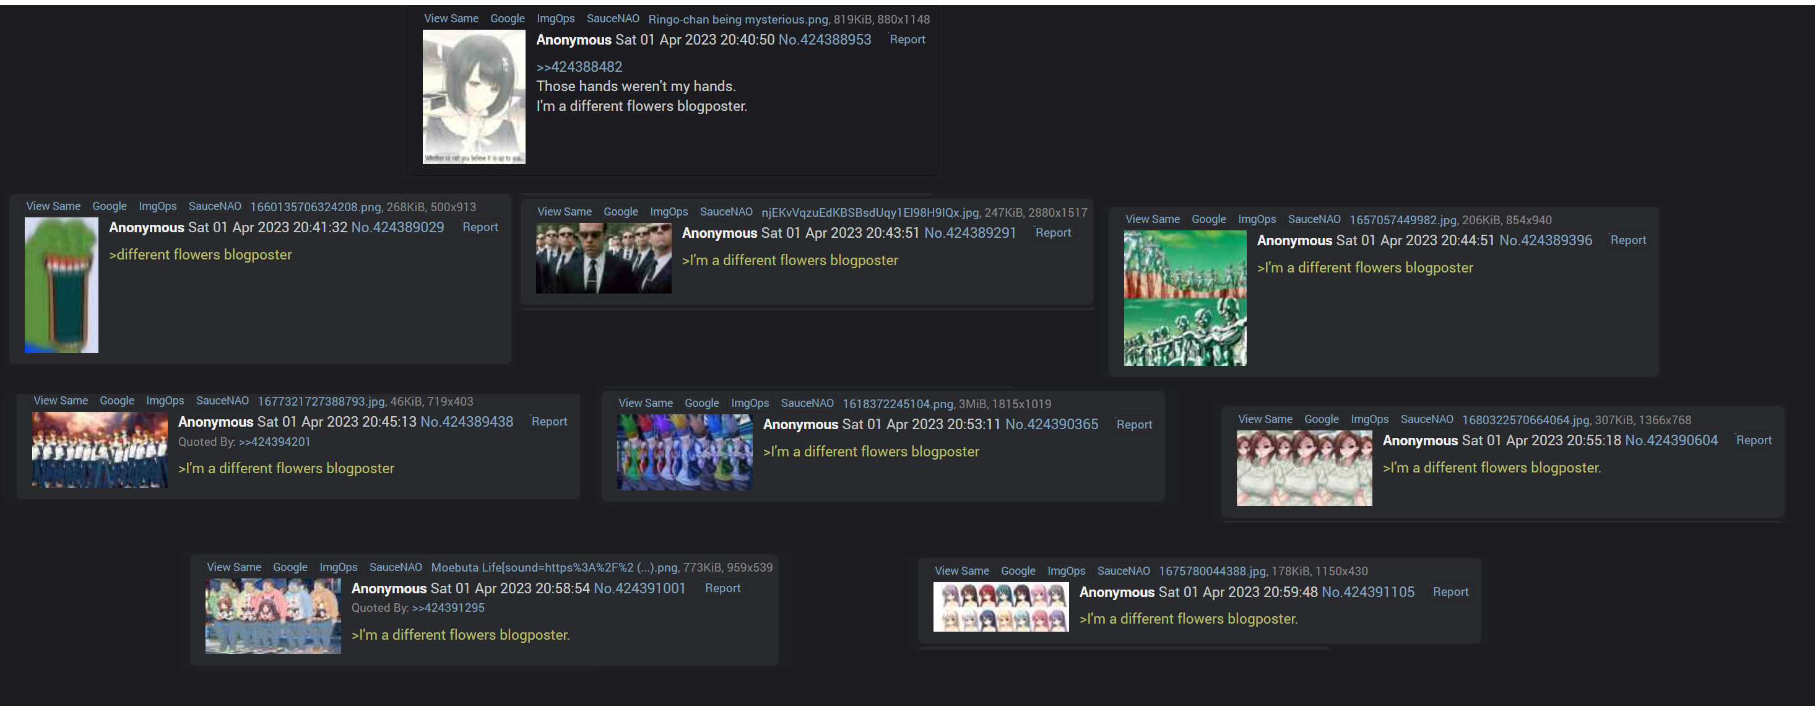Click ImgOps above Ringo-chan file

[x=555, y=19]
